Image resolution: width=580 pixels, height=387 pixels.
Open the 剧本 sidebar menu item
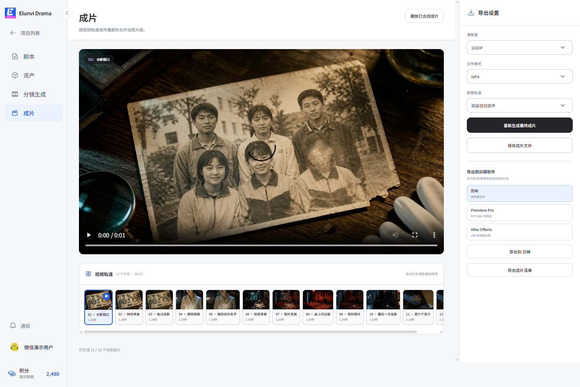[33, 57]
